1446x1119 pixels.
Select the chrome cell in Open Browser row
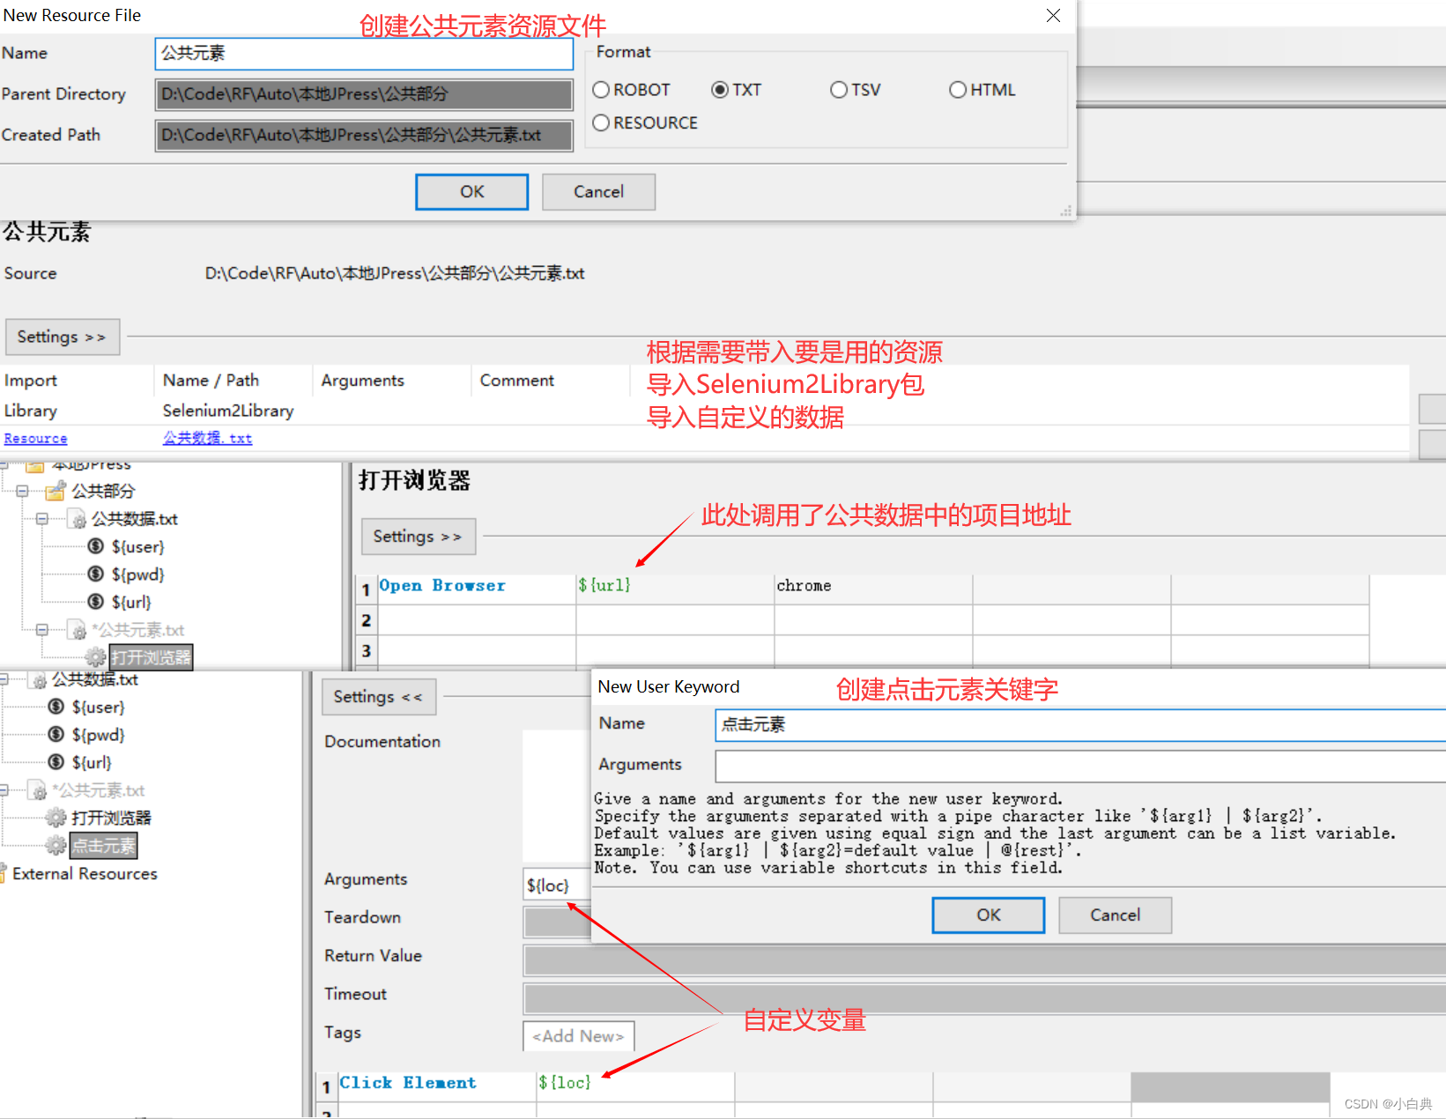pos(873,589)
